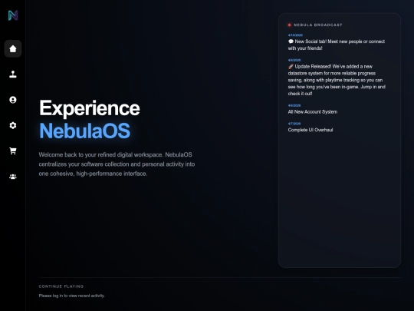Viewport: 414px width, 311px height.
Task: Click the CONTINUE PLAYING label
Action: click(x=61, y=286)
